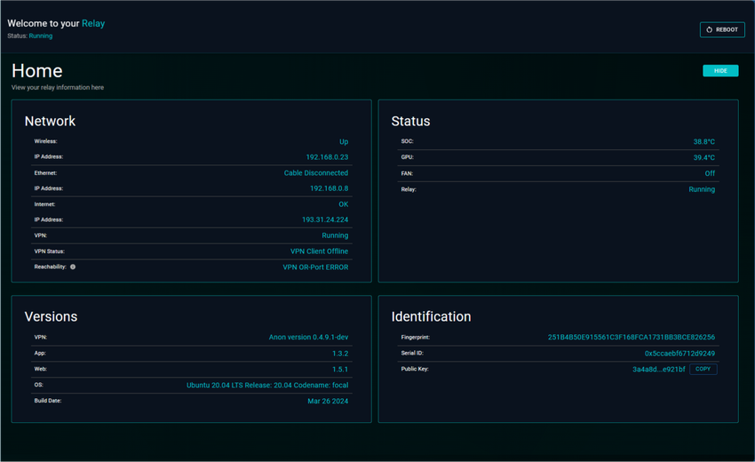Click the Running status under the welcome title
Screen dimensions: 755x462
[x=41, y=36]
